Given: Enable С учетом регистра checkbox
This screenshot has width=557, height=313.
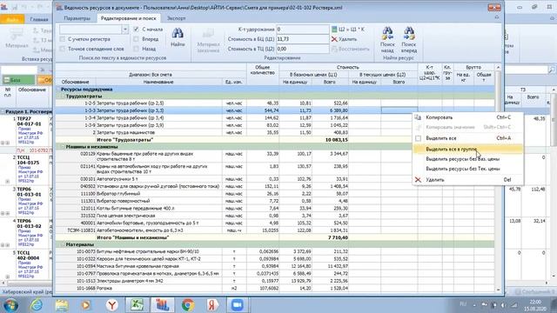Looking at the screenshot, I should click(x=63, y=39).
